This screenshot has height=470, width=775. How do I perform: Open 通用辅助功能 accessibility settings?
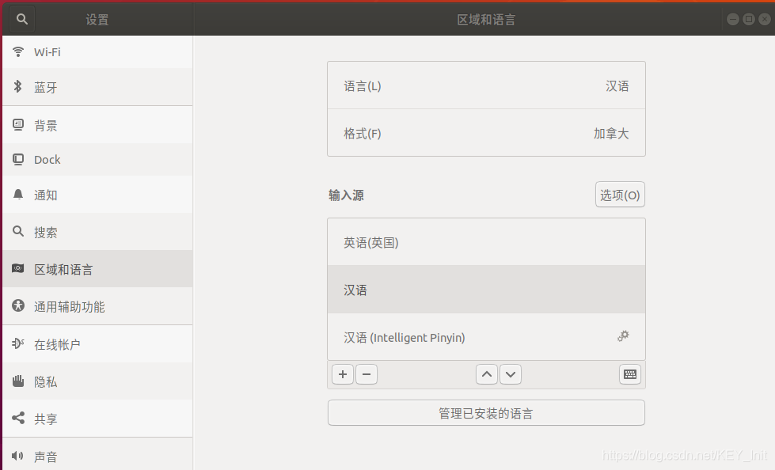pos(97,306)
